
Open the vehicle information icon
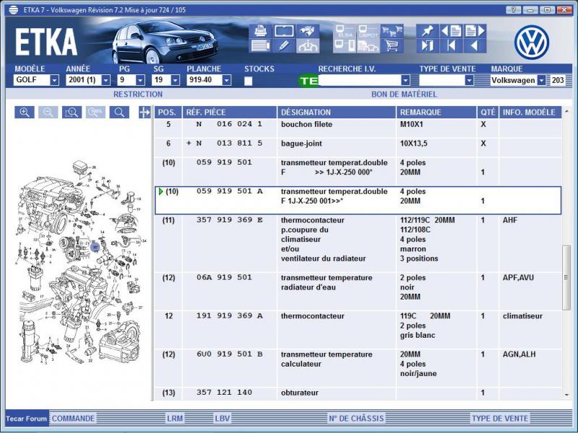(x=308, y=46)
